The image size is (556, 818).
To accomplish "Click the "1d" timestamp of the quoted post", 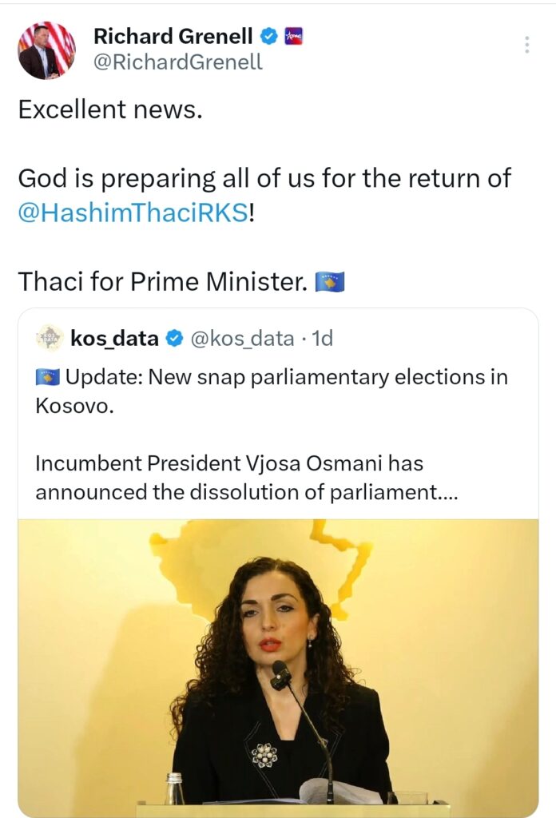I will coord(322,339).
